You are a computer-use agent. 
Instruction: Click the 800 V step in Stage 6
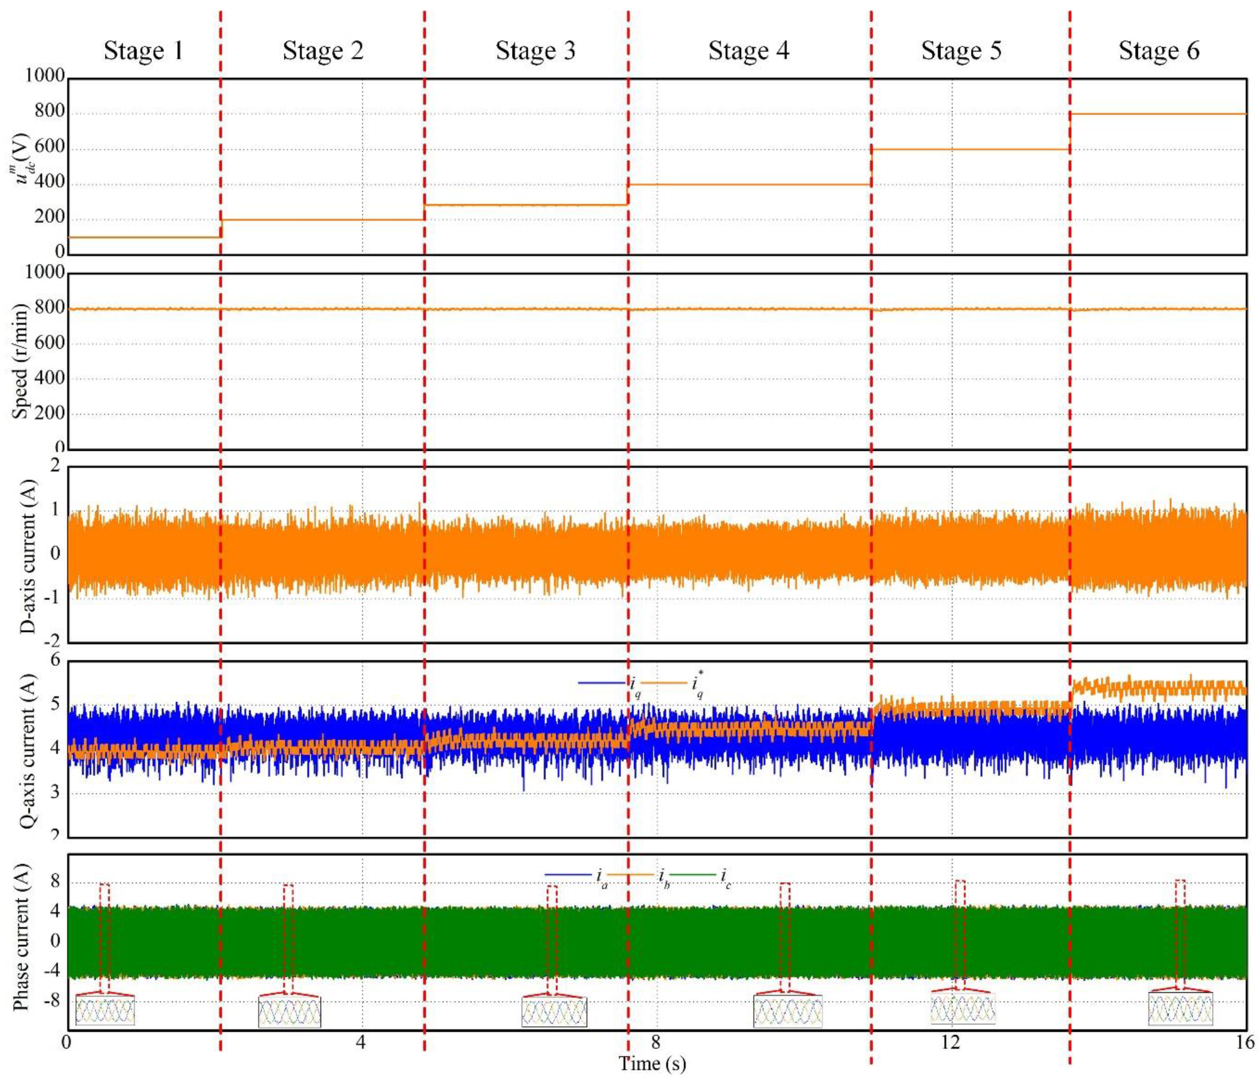coord(1159,114)
